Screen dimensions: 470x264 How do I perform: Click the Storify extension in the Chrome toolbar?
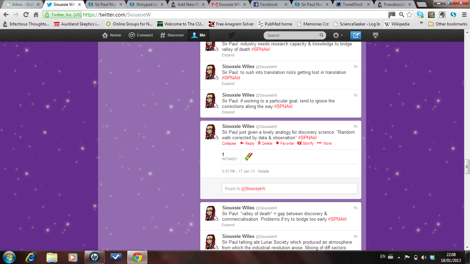(453, 15)
